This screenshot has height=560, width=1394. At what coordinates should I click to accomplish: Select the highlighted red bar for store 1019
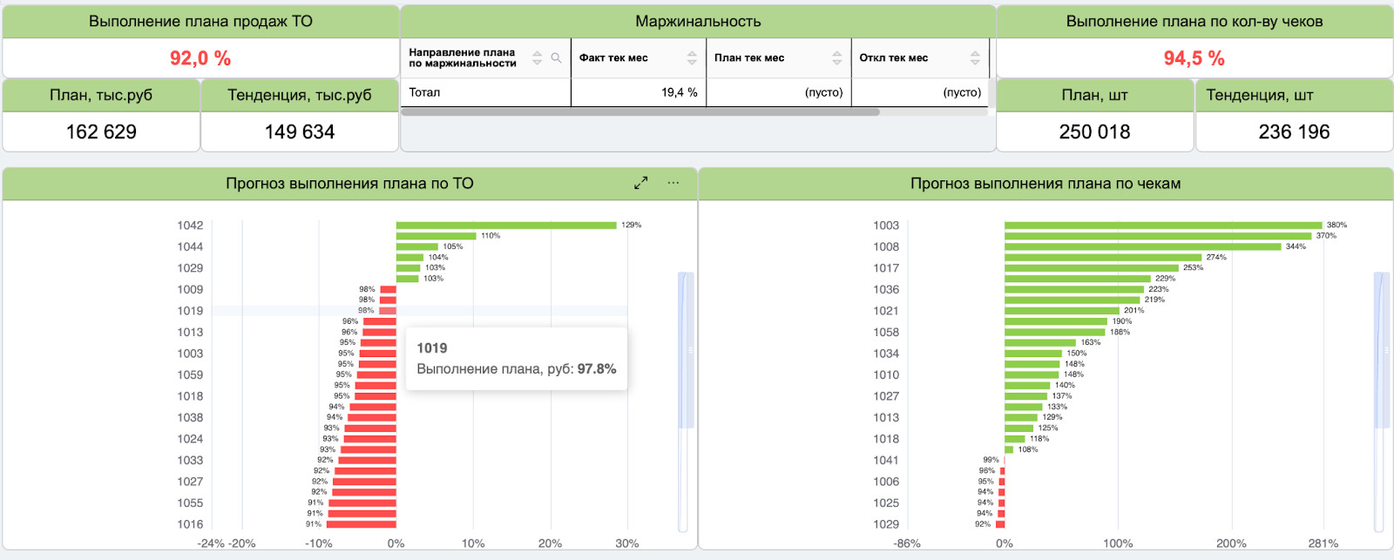(x=388, y=311)
